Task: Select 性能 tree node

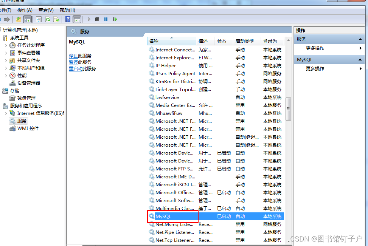Action: coord(22,76)
